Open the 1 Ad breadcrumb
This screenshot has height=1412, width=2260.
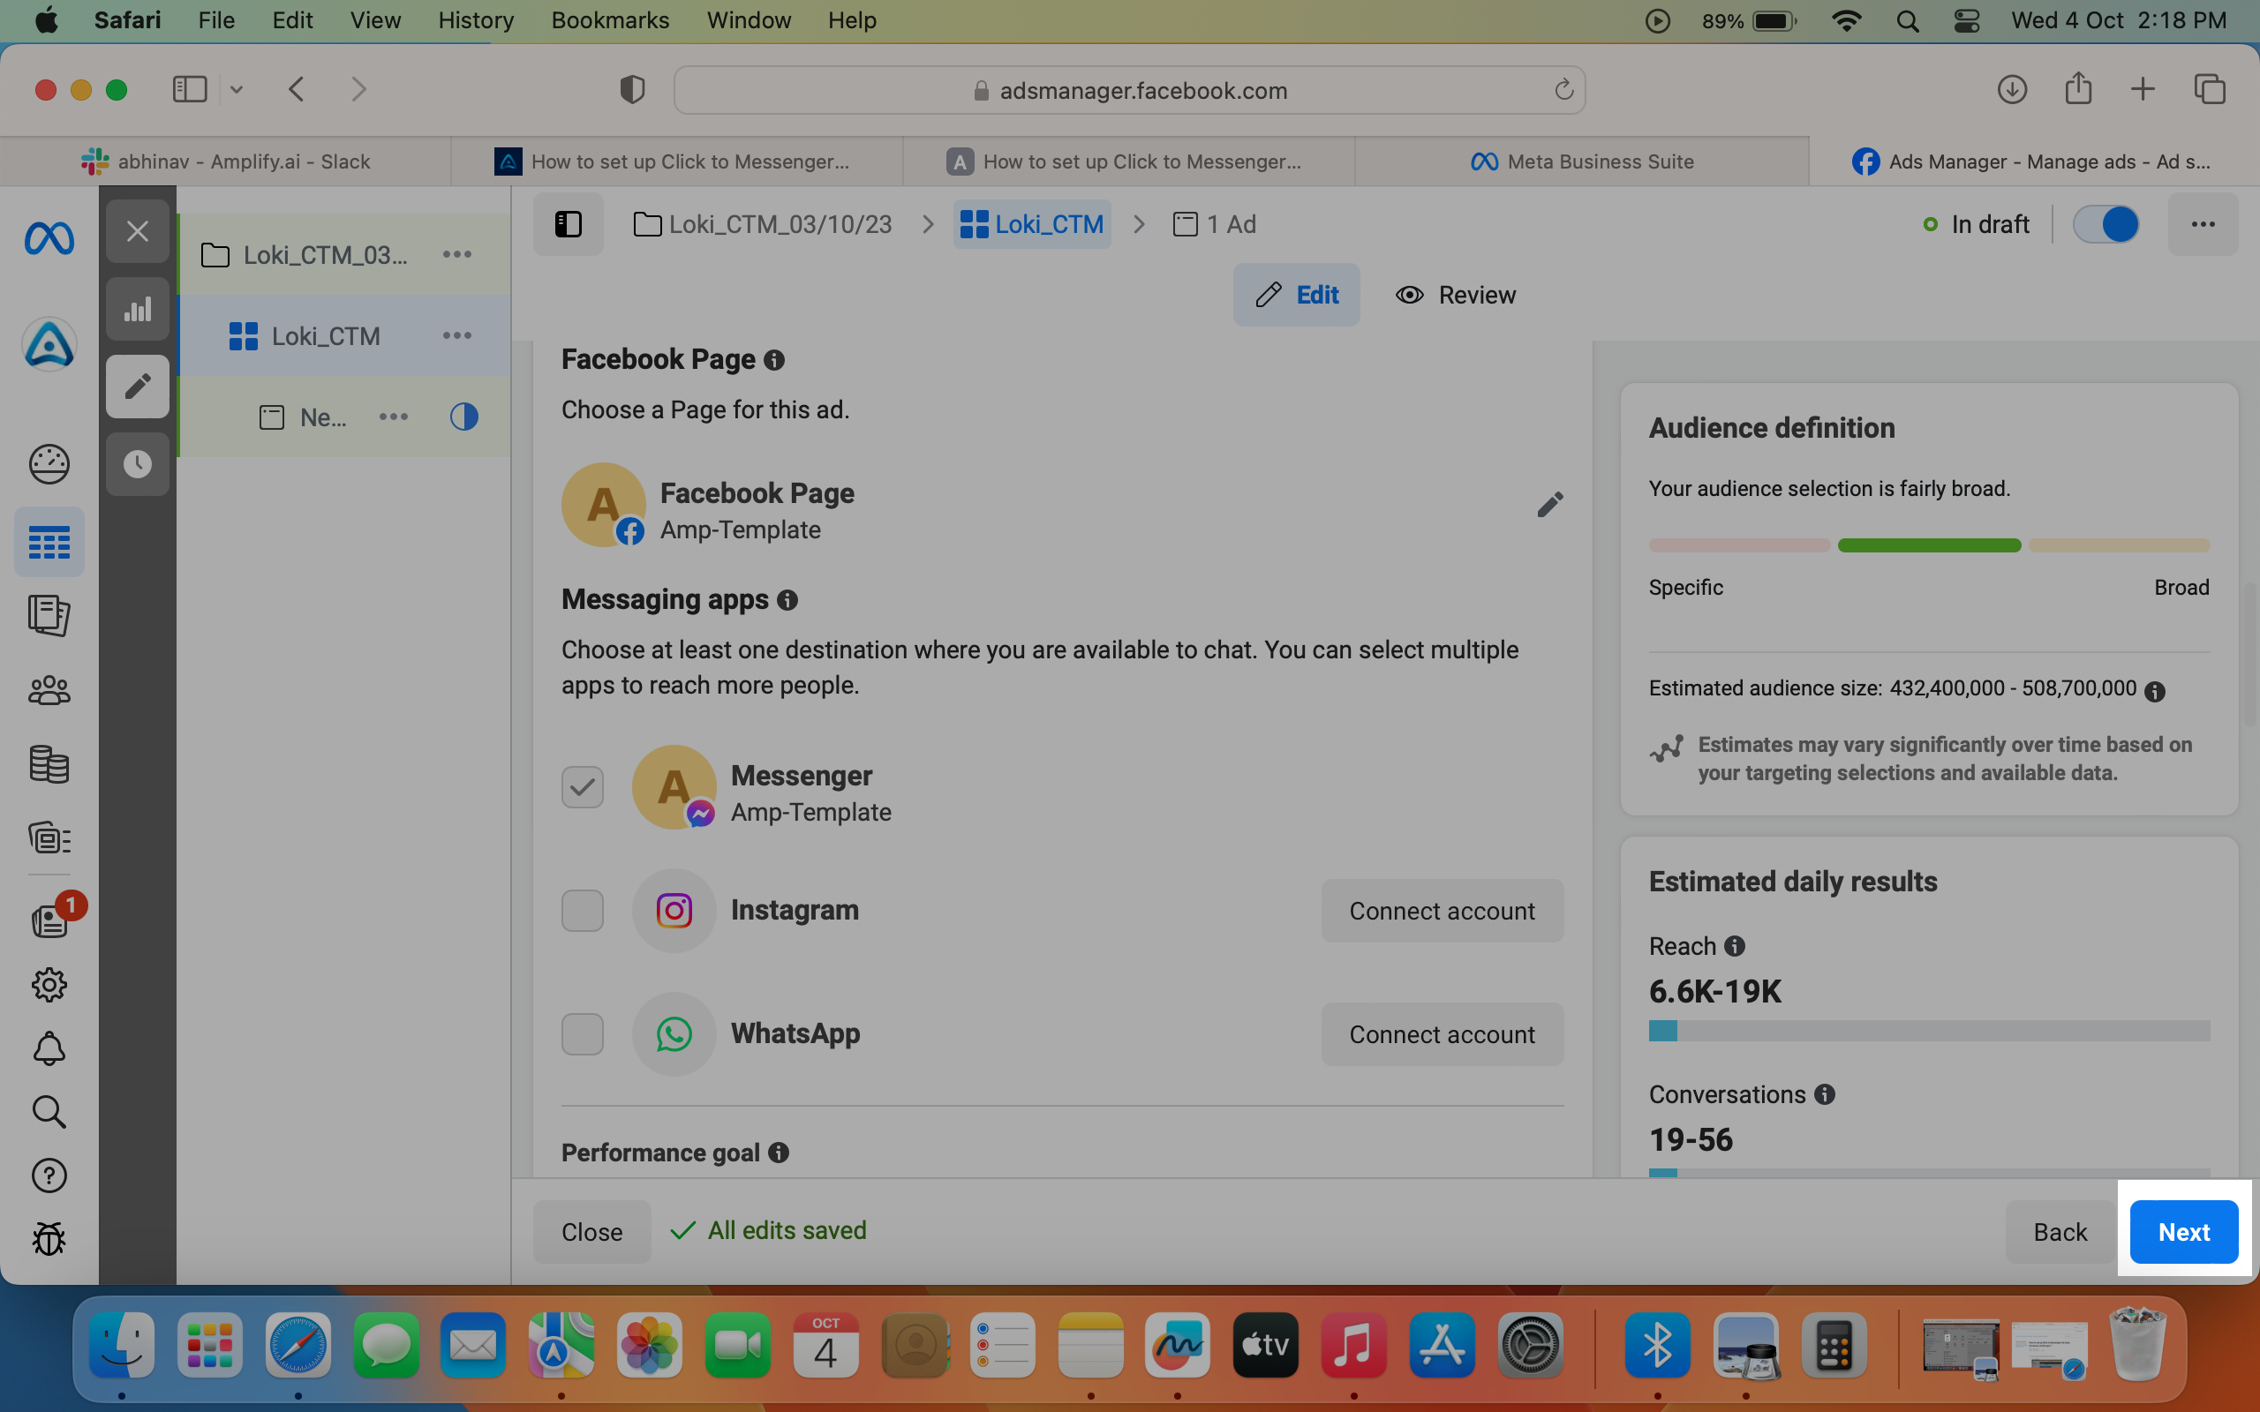click(x=1214, y=224)
